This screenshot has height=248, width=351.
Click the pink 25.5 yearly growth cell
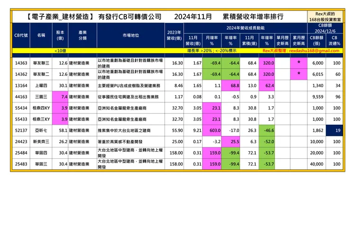[x=231, y=141]
